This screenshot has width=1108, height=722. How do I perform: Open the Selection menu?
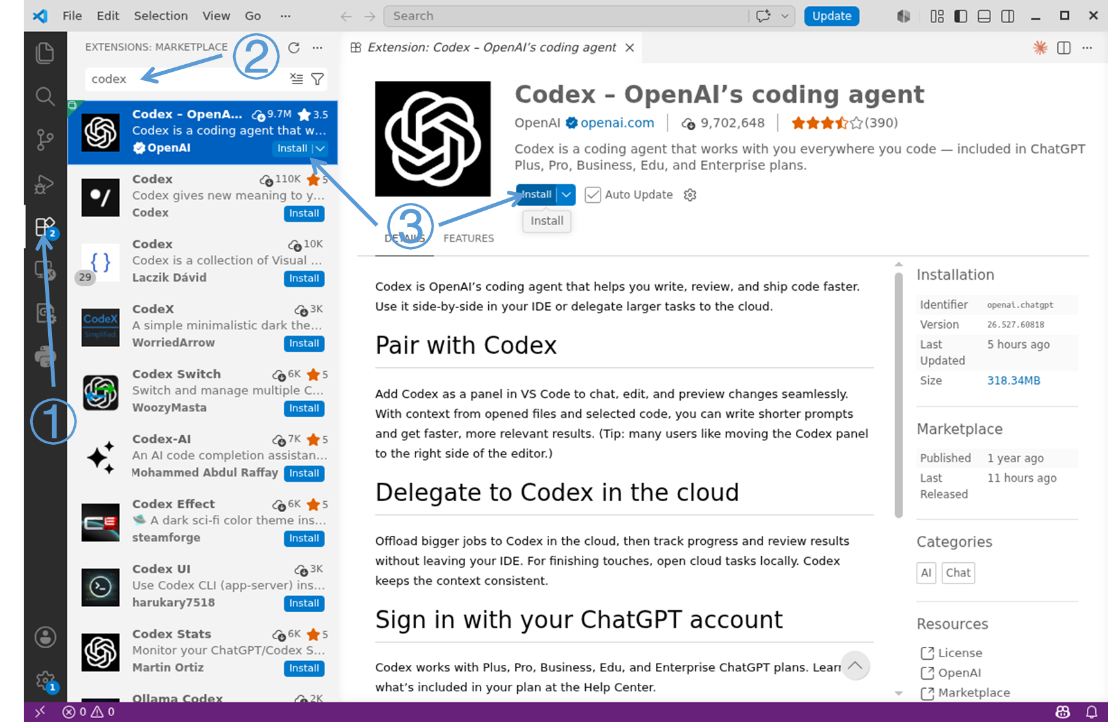pyautogui.click(x=161, y=16)
